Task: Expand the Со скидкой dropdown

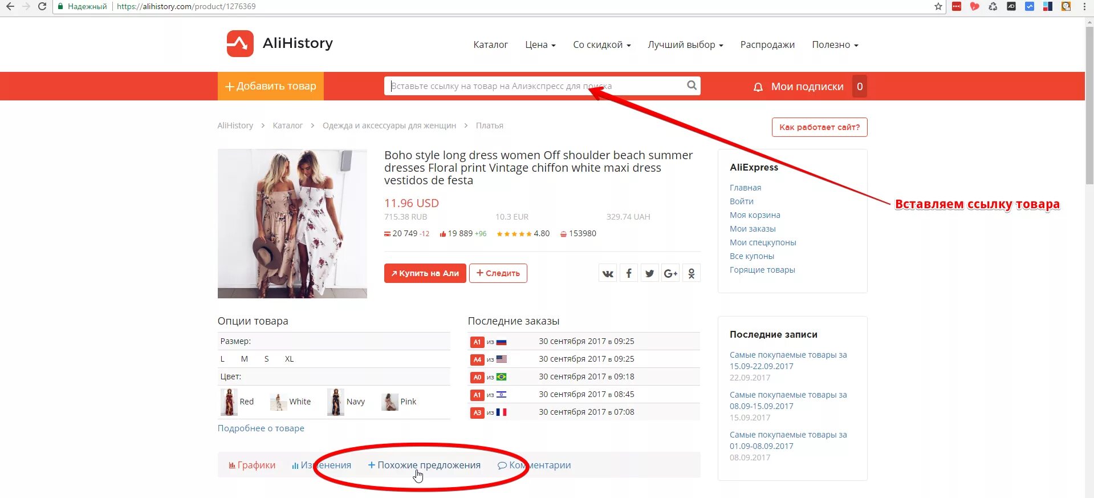Action: pyautogui.click(x=602, y=44)
